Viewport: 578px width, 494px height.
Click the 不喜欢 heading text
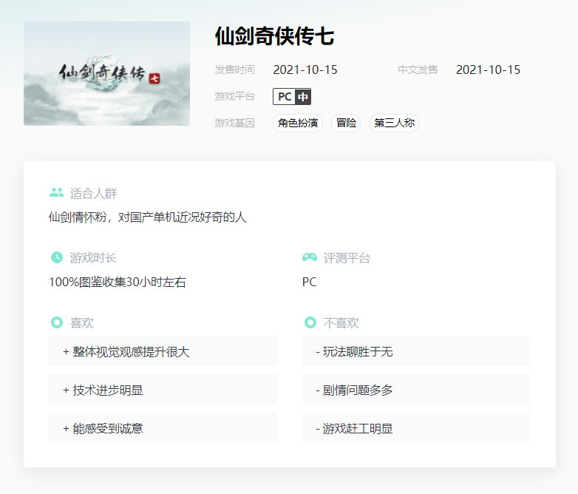(x=341, y=323)
